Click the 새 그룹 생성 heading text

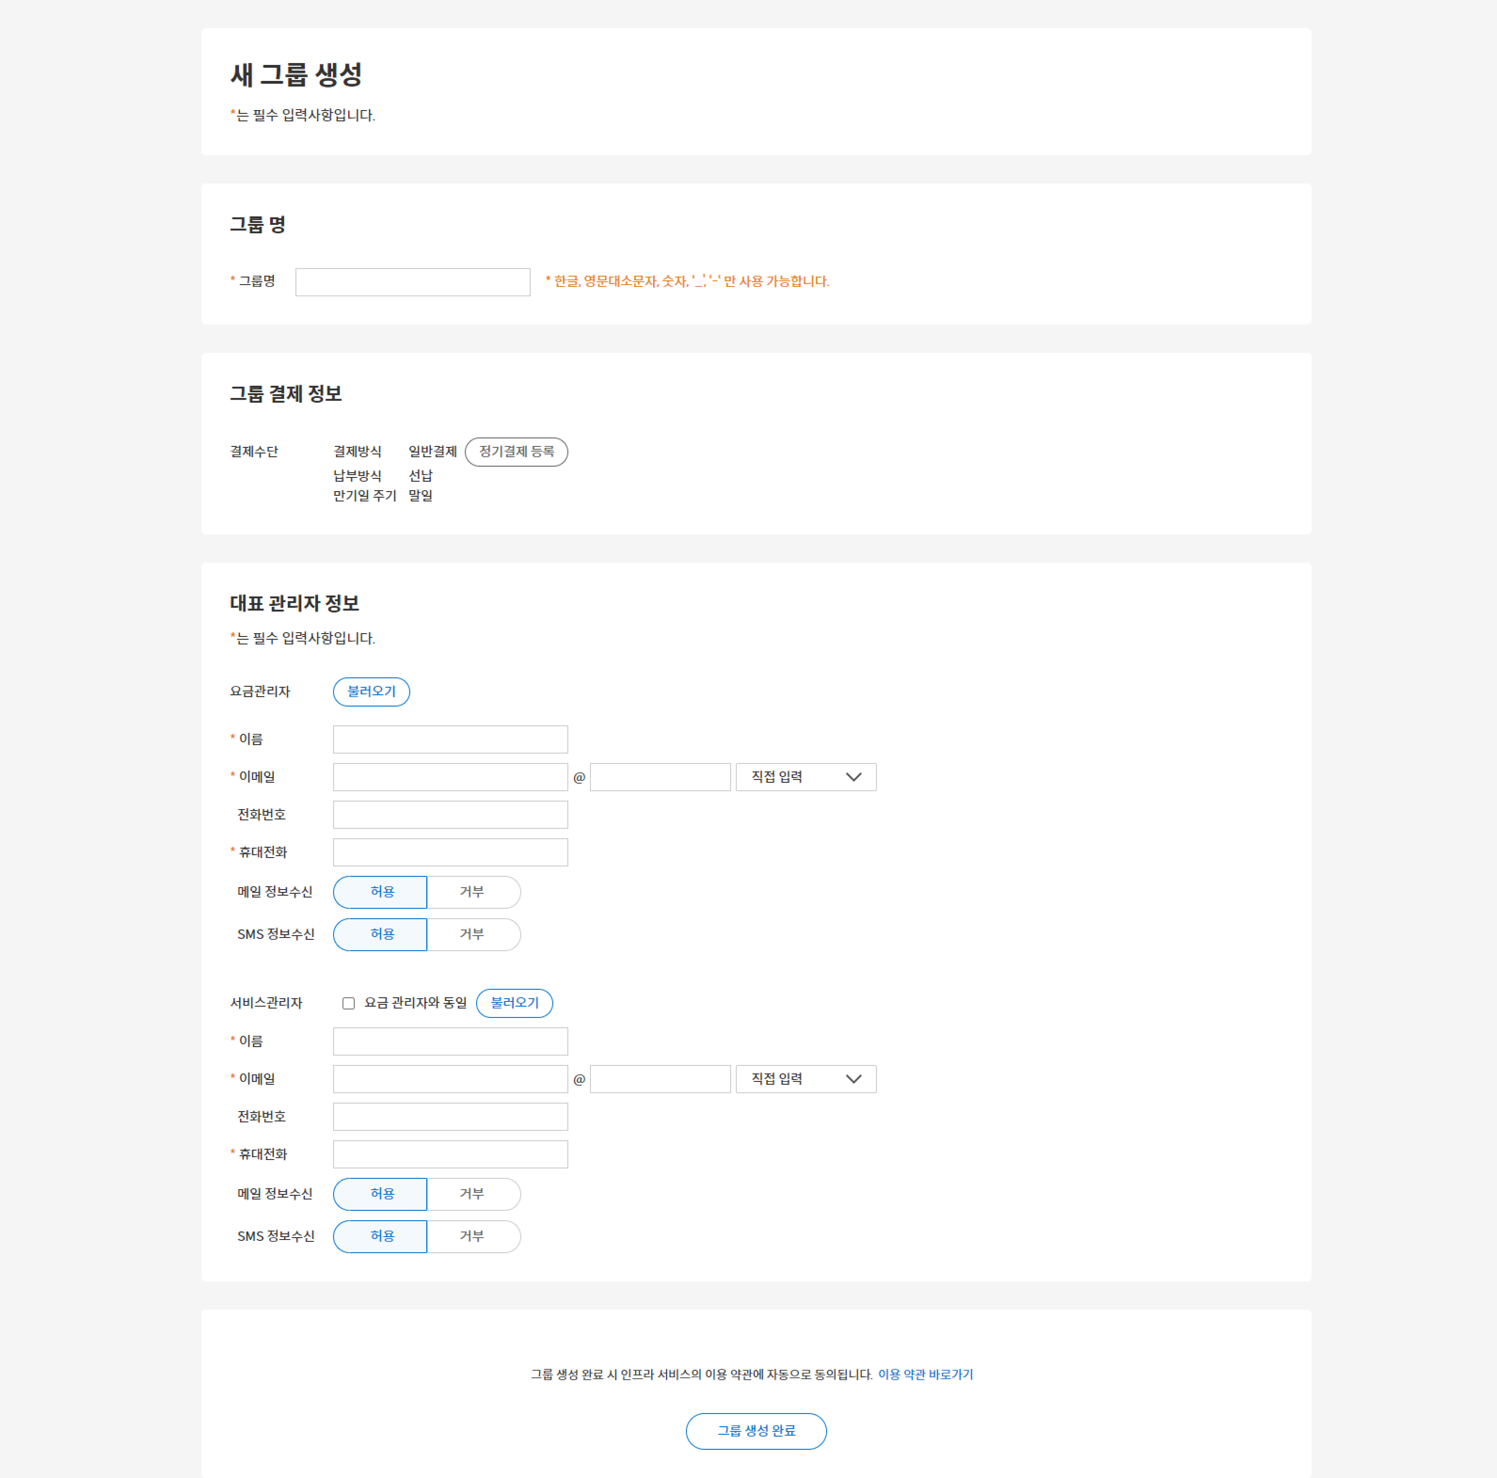(296, 75)
